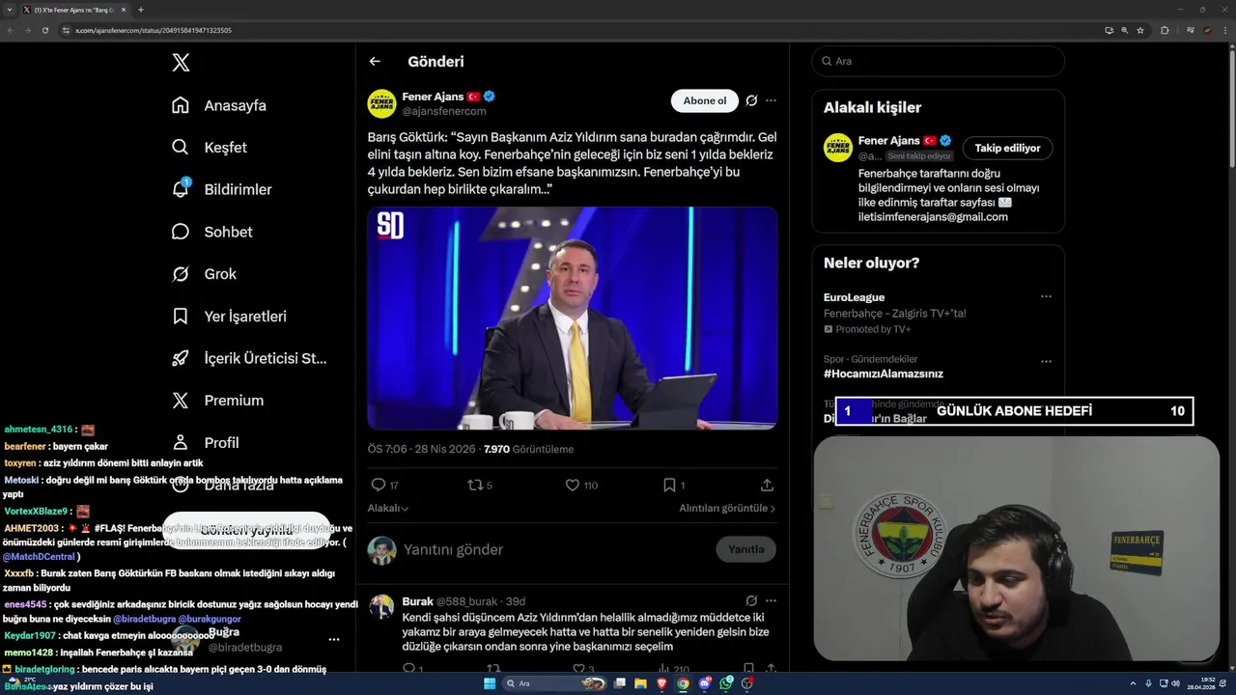Open İçerik Üreticisi Stüdyosu
The image size is (1236, 695).
pyautogui.click(x=249, y=358)
